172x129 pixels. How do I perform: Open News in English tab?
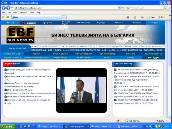[60, 54]
